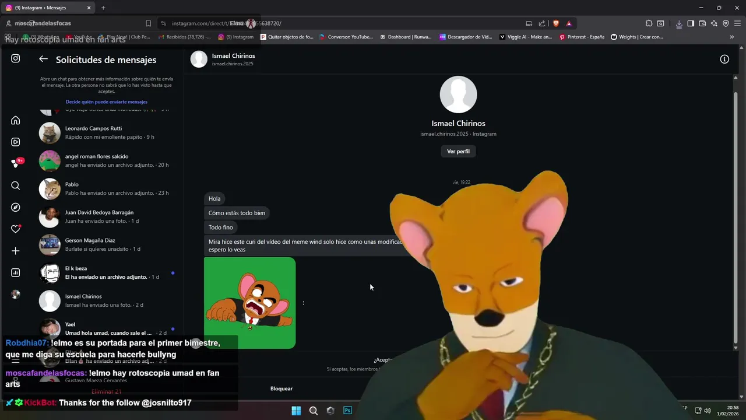Open profile avatar in Instagram sidebar
This screenshot has height=420, width=746.
pos(16,295)
